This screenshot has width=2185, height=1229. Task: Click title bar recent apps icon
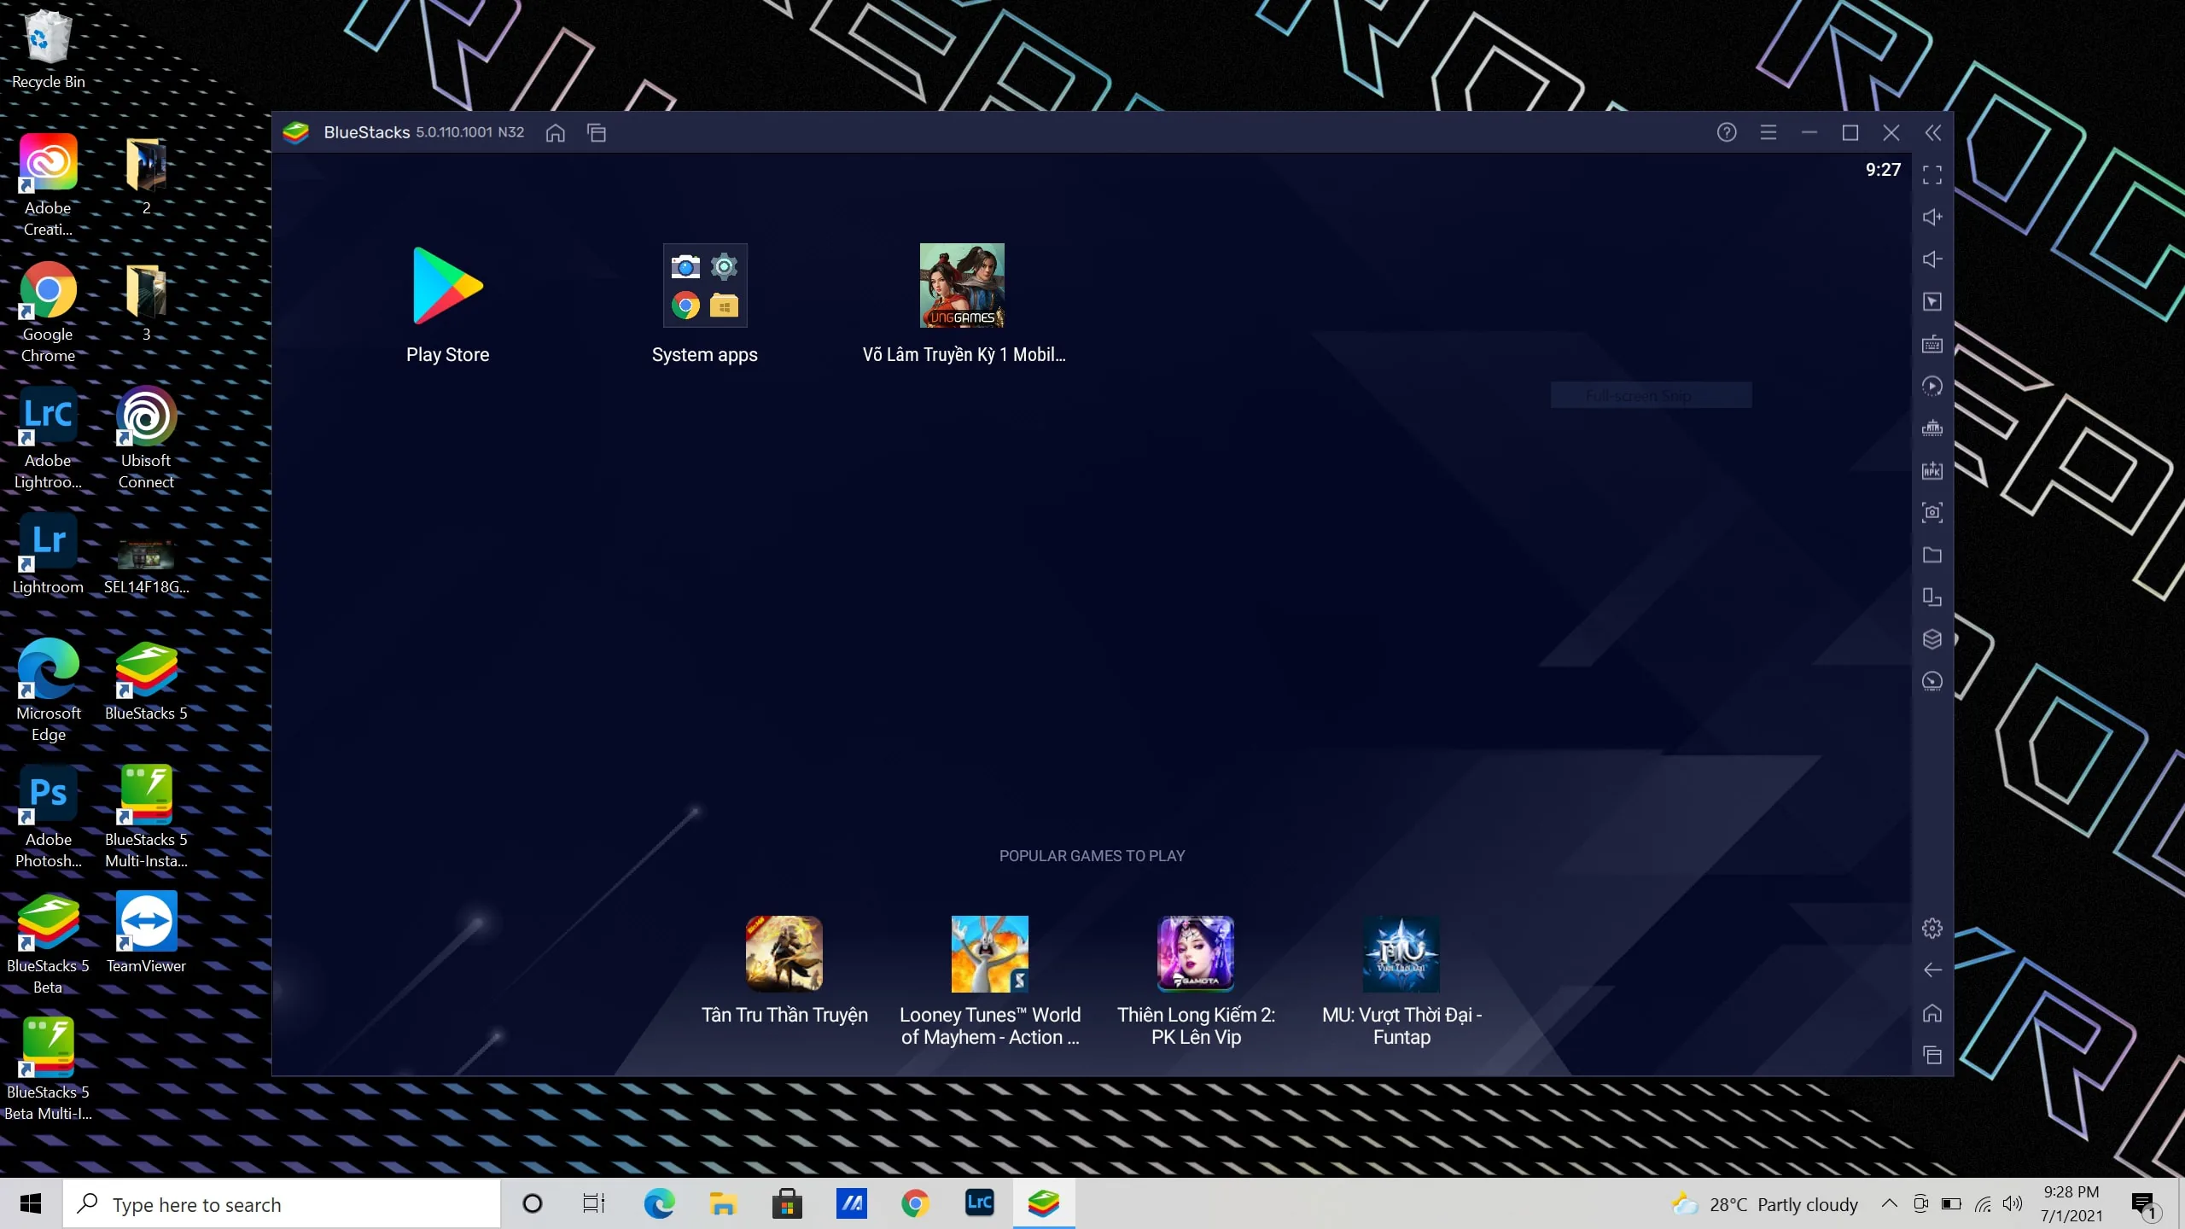597,132
